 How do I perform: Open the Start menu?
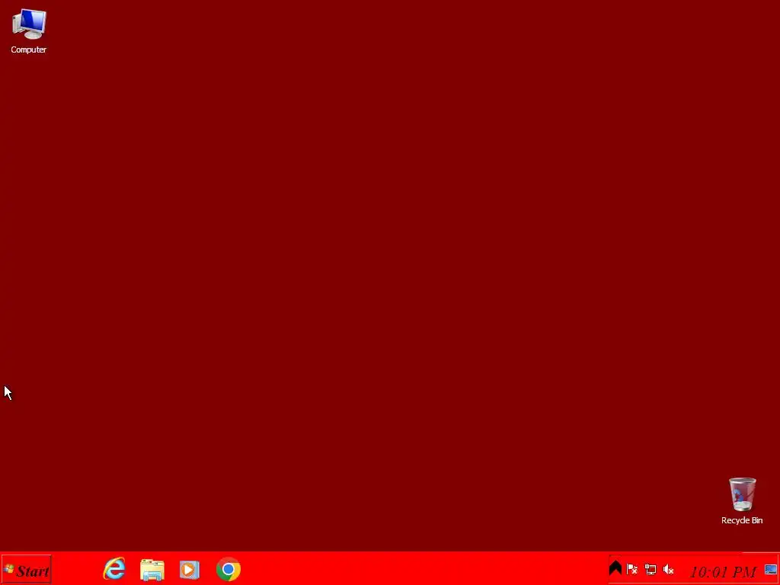27,570
